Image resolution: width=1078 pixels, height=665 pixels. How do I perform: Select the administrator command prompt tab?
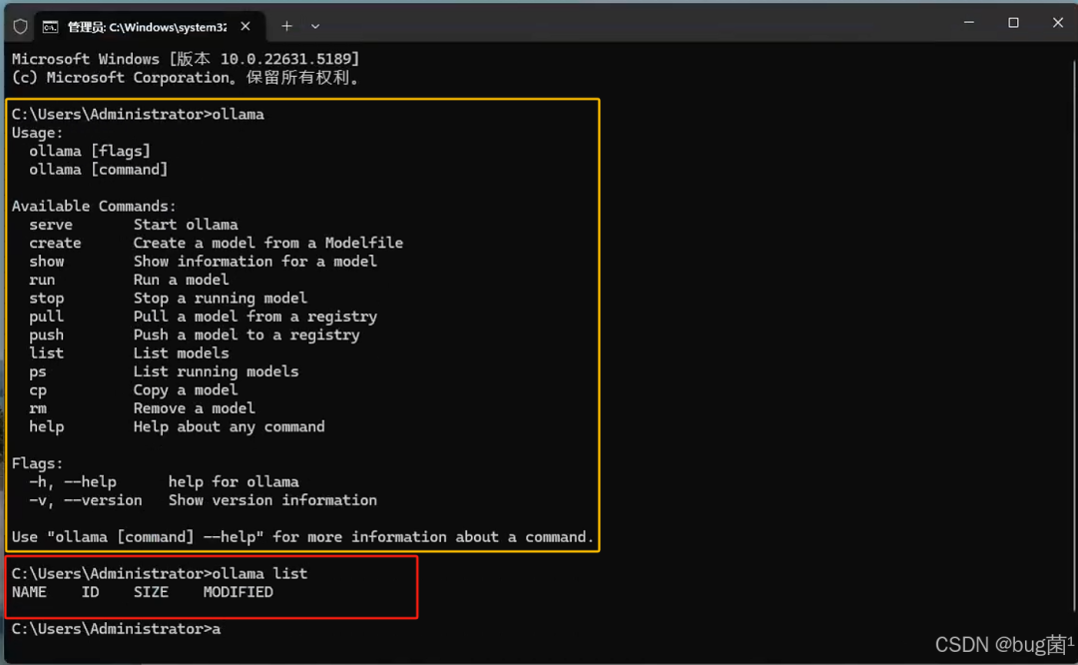[x=149, y=27]
